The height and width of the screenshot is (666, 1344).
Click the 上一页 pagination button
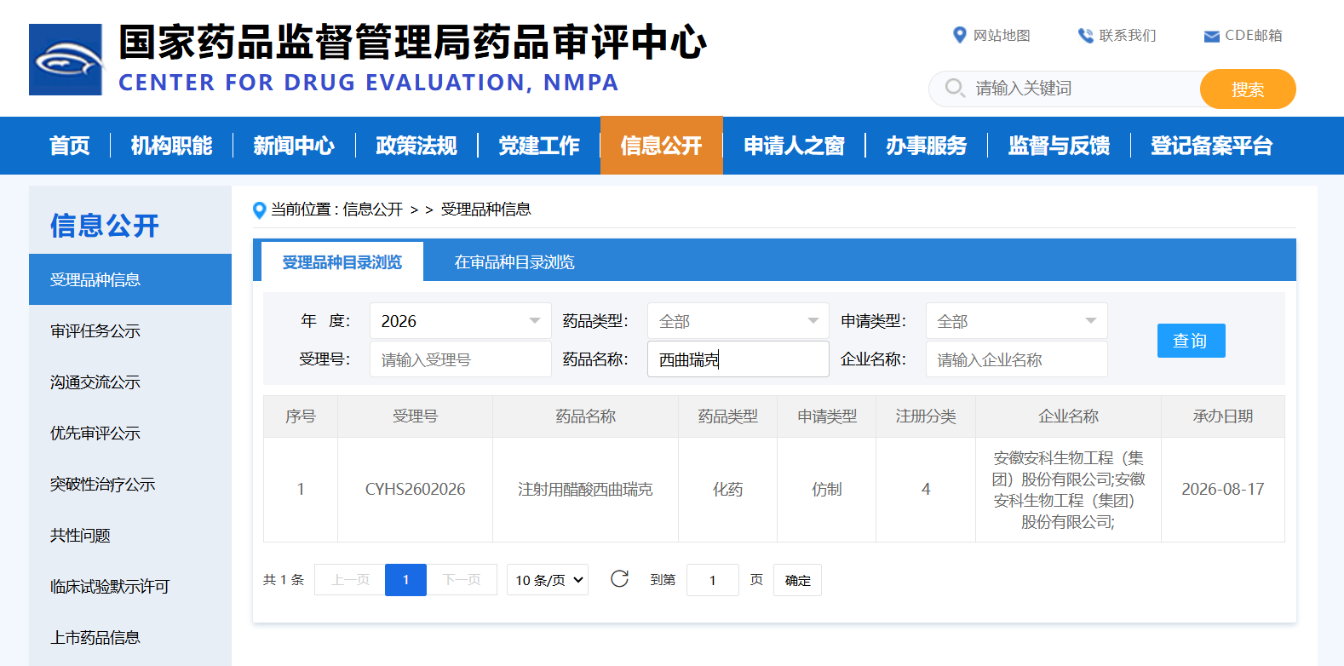coord(350,580)
